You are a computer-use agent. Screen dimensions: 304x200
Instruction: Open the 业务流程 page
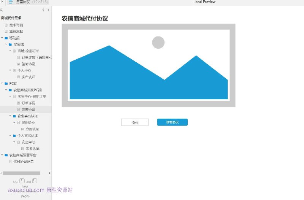point(16,32)
